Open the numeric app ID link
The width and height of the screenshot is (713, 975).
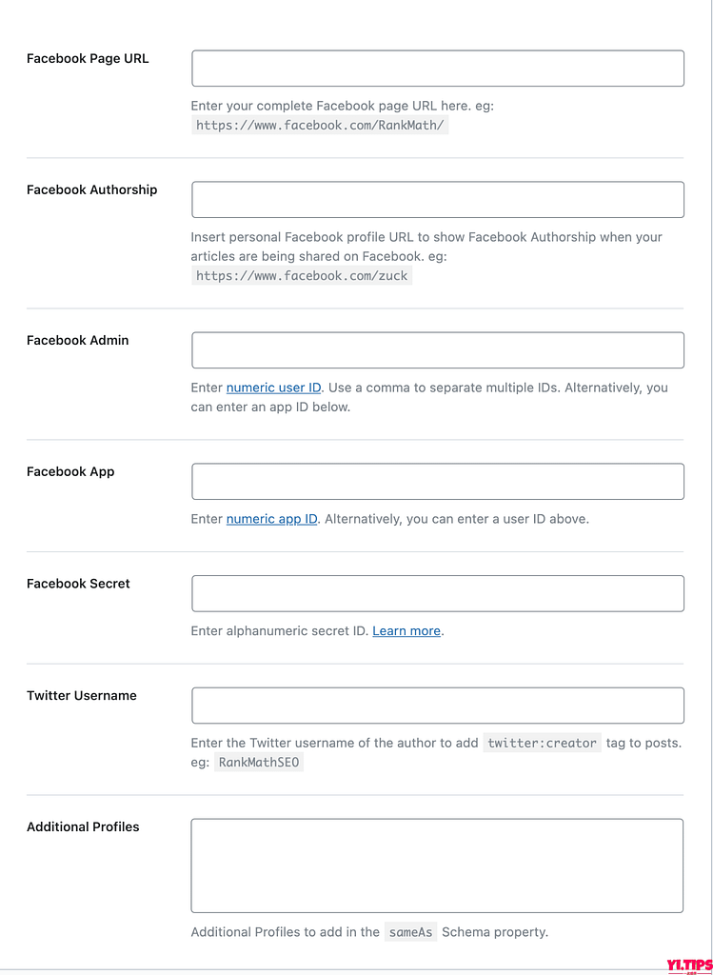coord(271,519)
